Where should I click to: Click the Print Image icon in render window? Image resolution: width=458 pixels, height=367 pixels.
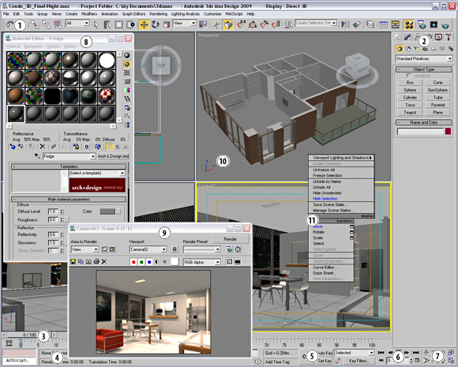(96, 261)
